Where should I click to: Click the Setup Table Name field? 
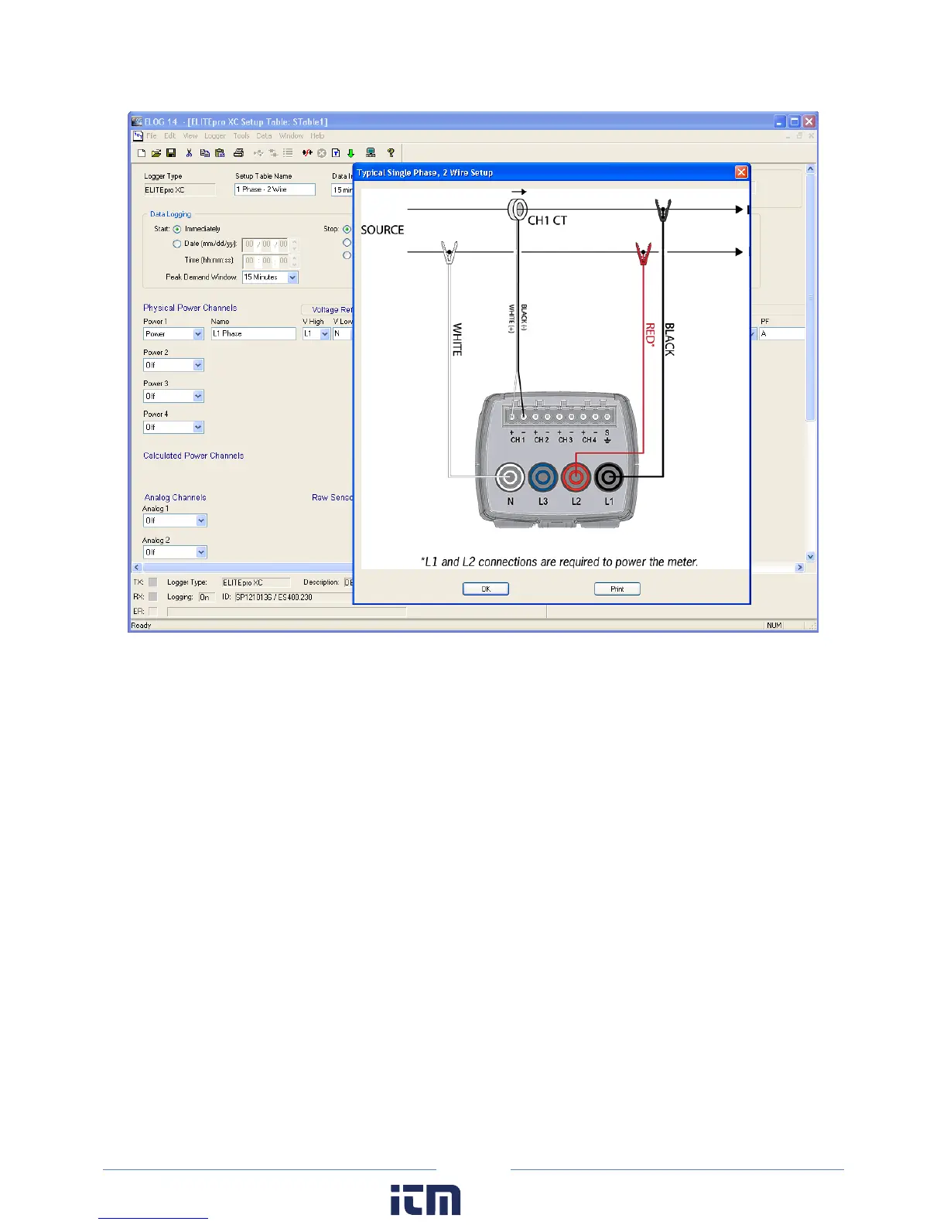pos(275,189)
